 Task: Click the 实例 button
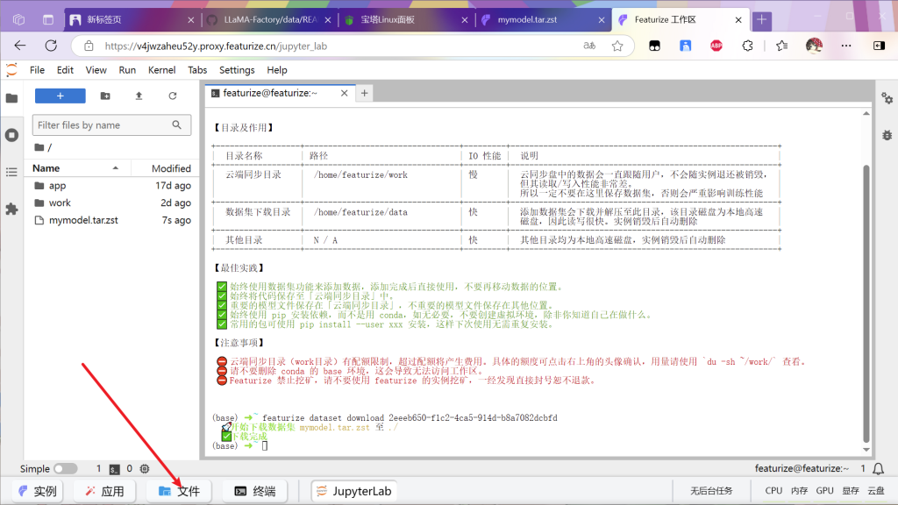pyautogui.click(x=38, y=491)
